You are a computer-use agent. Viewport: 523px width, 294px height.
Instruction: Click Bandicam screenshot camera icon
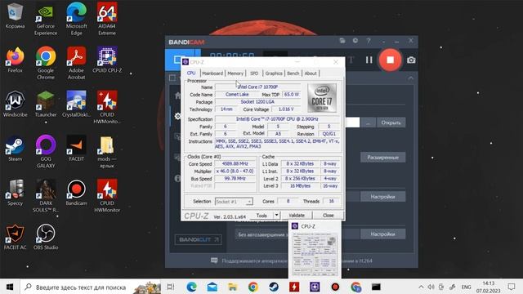pos(411,60)
